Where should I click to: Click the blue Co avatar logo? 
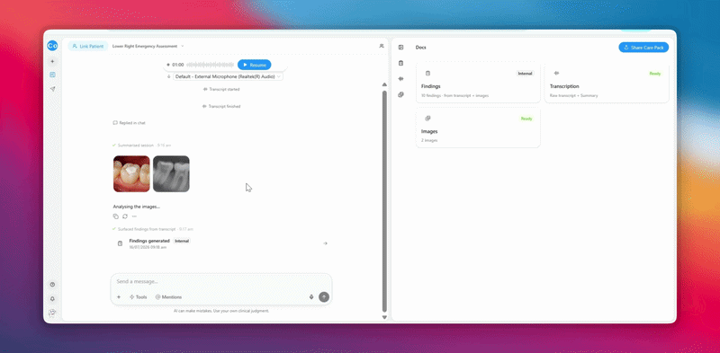click(x=52, y=46)
